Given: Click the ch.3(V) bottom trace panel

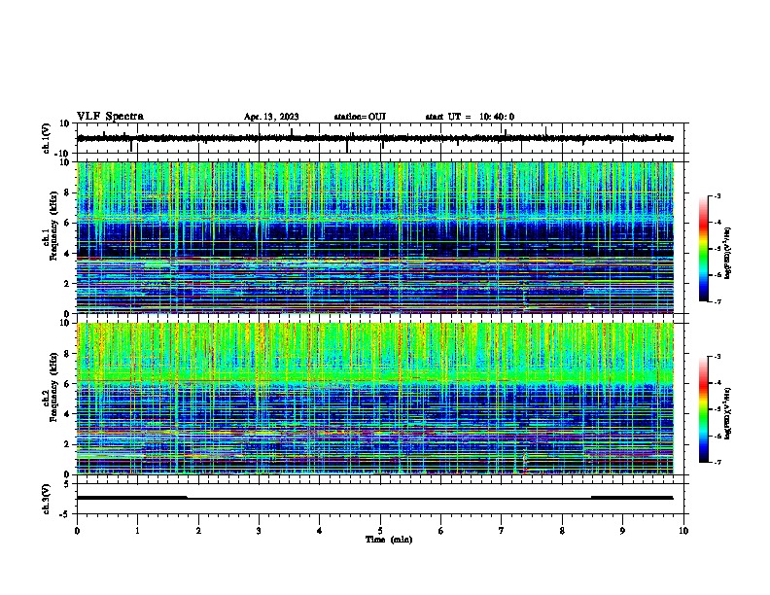Looking at the screenshot, I should [x=382, y=499].
